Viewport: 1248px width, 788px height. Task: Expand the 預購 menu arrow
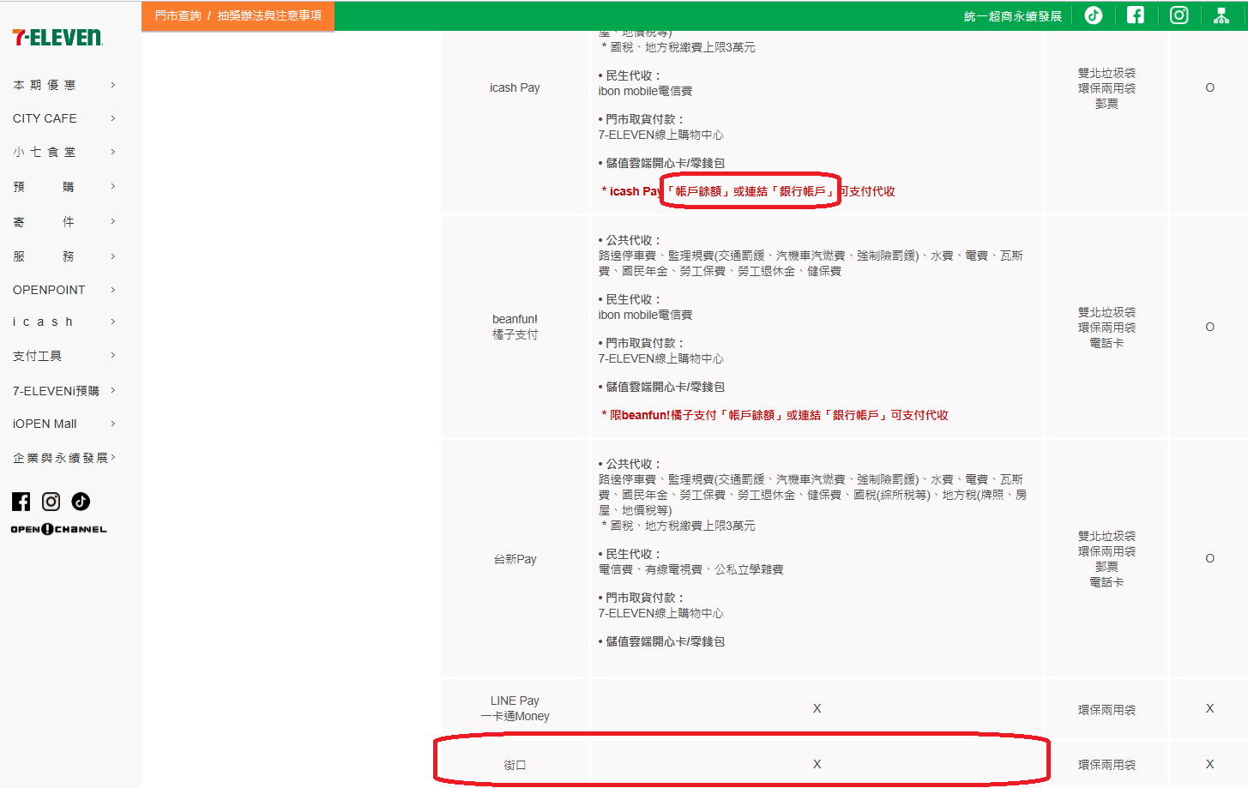pyautogui.click(x=112, y=186)
